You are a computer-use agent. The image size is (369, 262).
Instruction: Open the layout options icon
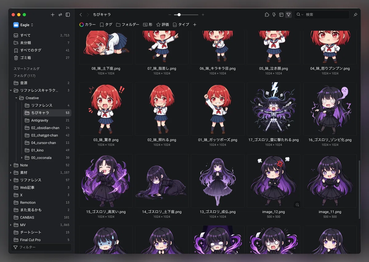281,15
